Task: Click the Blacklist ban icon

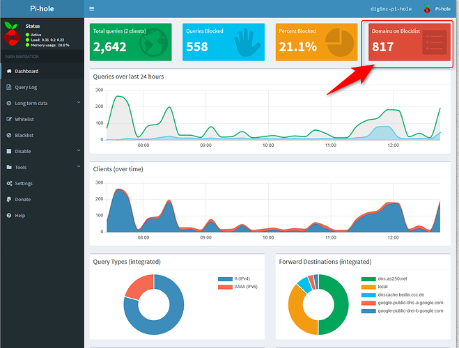Action: [x=8, y=135]
